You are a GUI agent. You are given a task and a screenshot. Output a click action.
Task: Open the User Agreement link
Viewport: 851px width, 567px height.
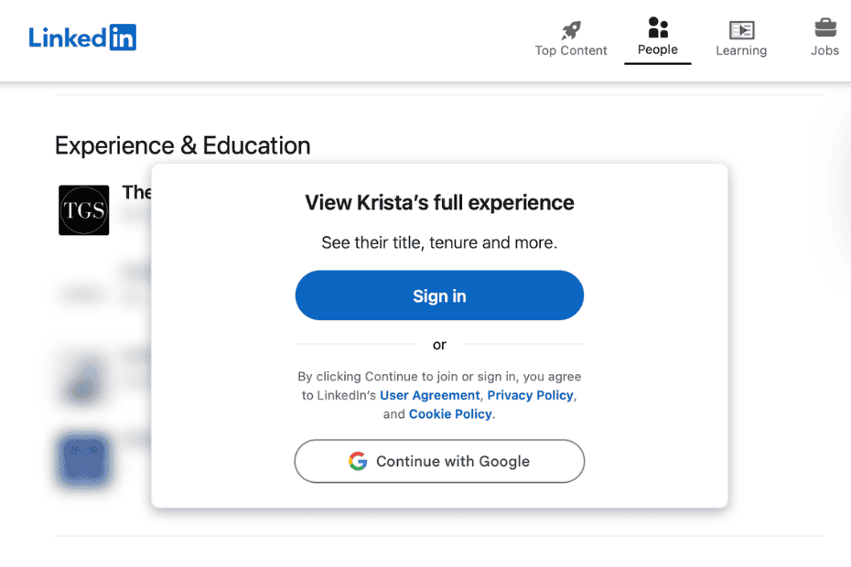430,395
